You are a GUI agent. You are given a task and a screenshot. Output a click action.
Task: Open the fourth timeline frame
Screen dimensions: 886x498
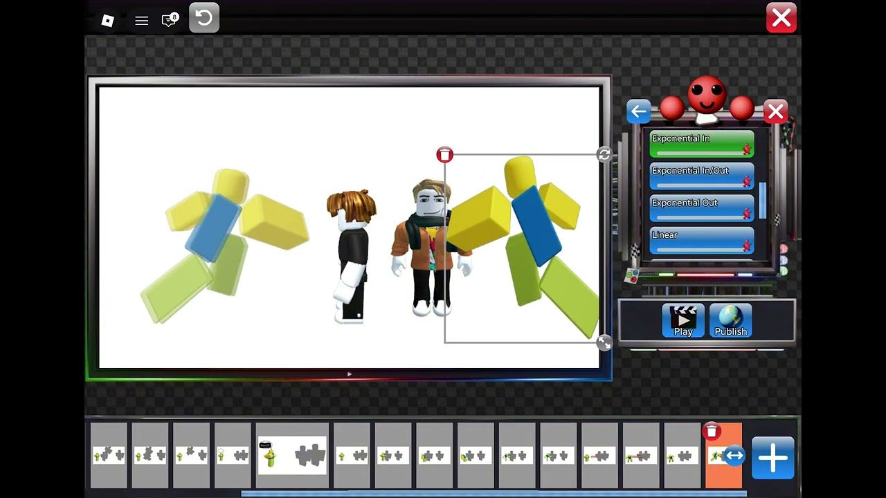tap(233, 456)
